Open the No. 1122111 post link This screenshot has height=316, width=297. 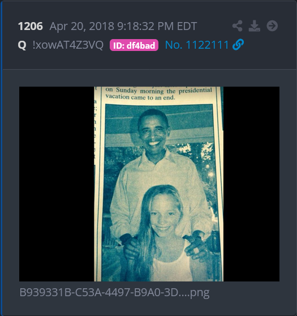197,45
